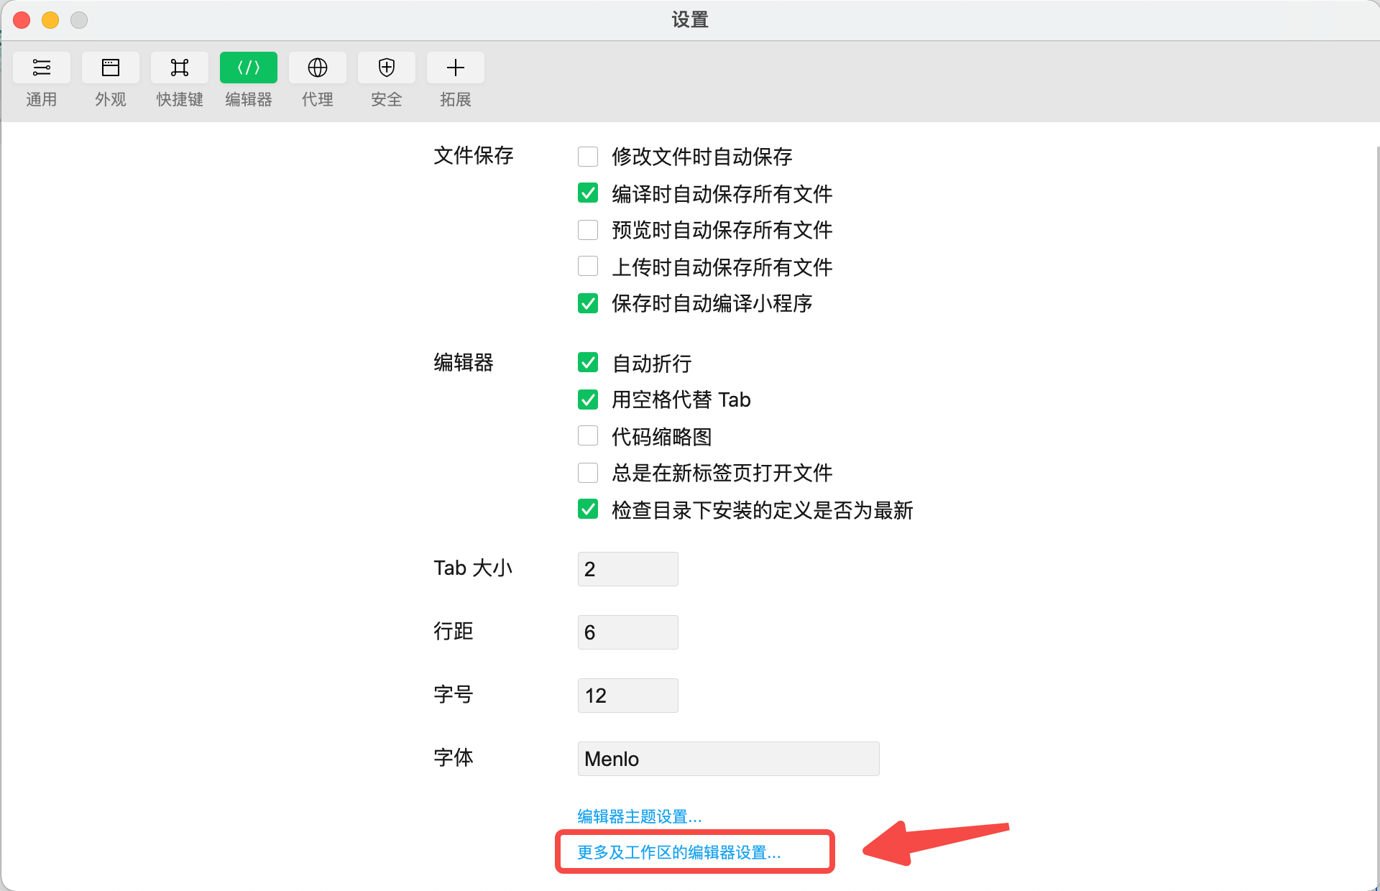Screen dimensions: 1380x891
Task: Uncheck 保存时自动编译小程序
Action: tap(588, 303)
